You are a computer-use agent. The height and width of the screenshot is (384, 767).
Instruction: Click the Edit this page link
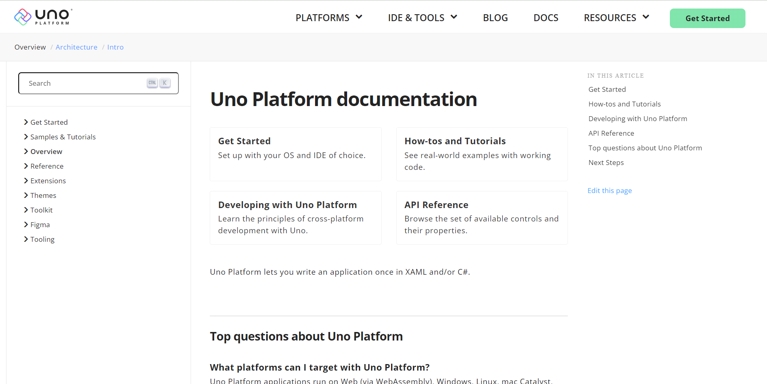pos(609,191)
